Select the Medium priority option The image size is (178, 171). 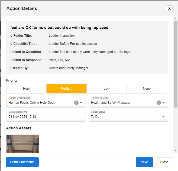point(66,89)
